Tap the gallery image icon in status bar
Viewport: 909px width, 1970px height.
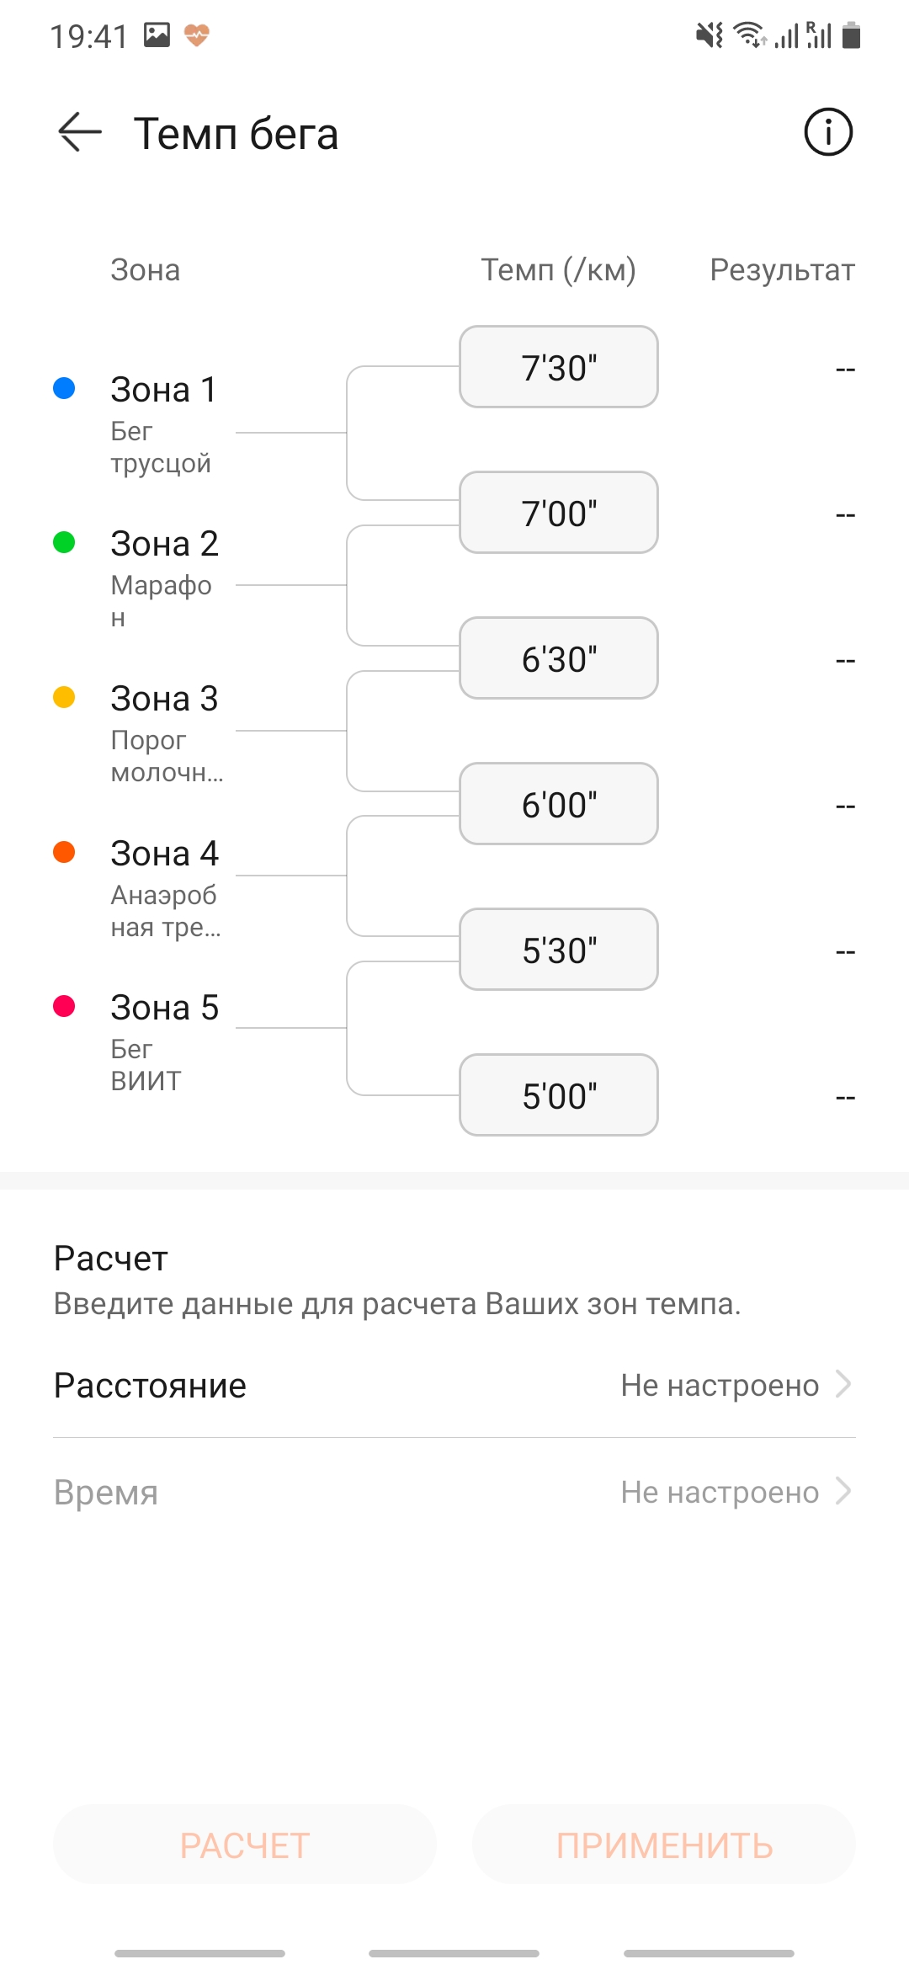(x=157, y=35)
